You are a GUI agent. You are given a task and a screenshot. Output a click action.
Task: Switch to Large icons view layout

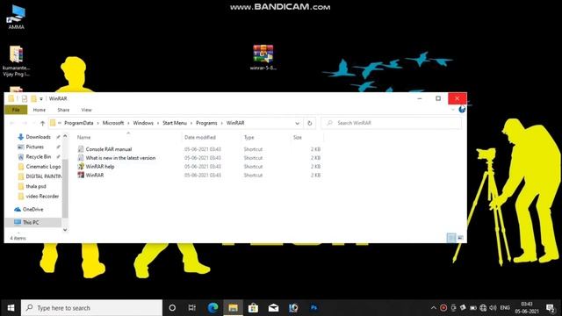tap(460, 238)
